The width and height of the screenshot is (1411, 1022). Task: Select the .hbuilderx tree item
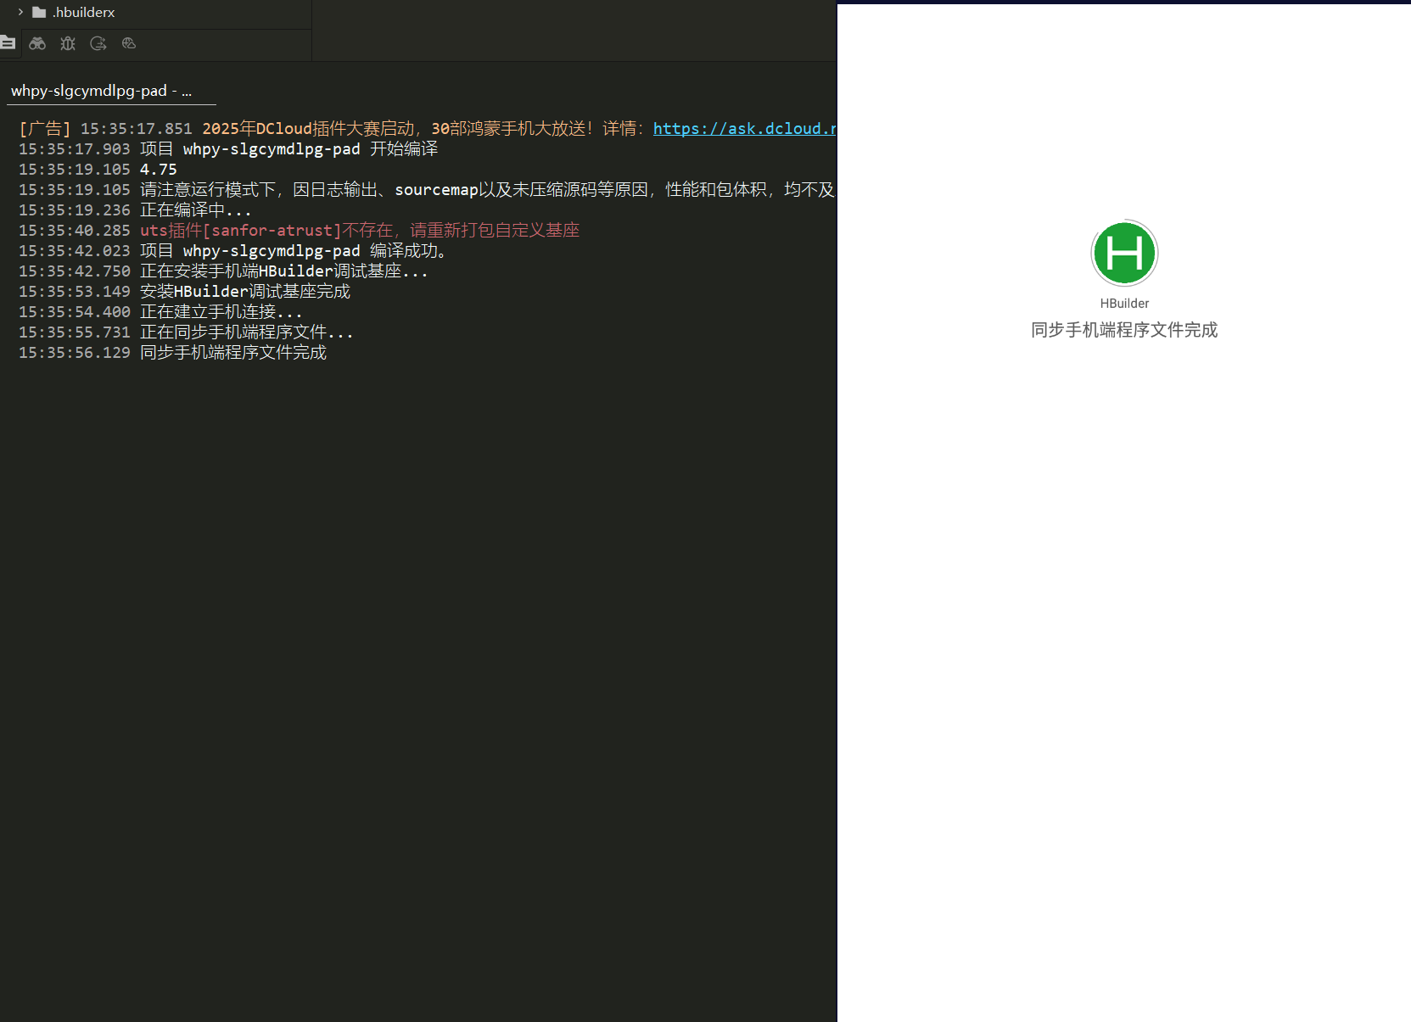pos(82,12)
